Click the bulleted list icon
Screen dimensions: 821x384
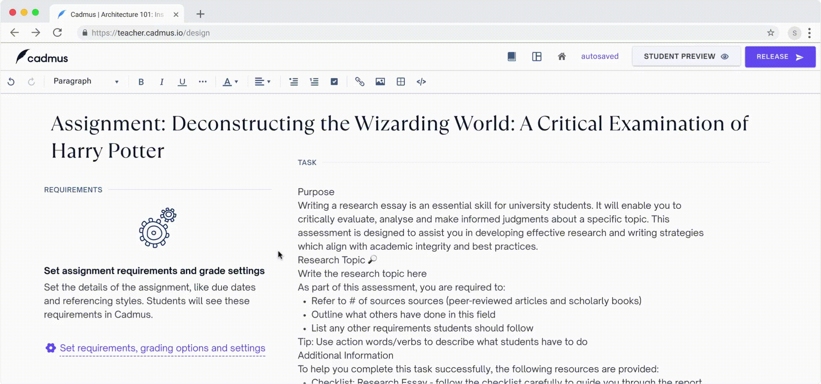[x=293, y=82]
